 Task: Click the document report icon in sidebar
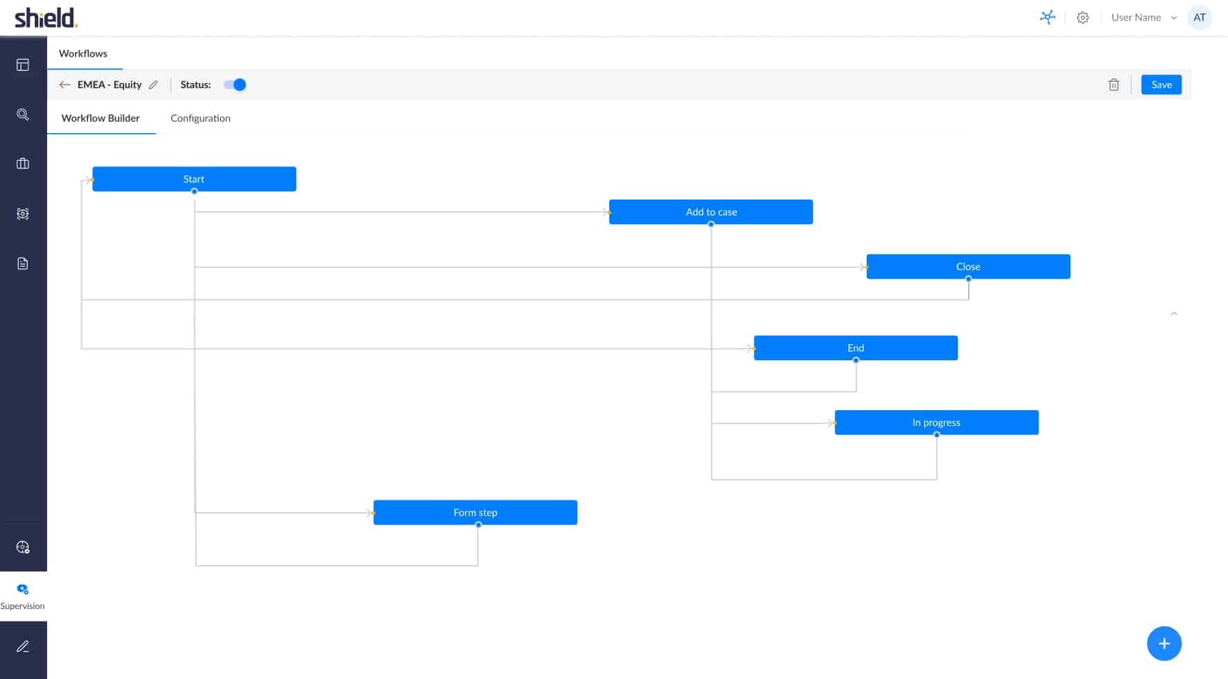23,263
